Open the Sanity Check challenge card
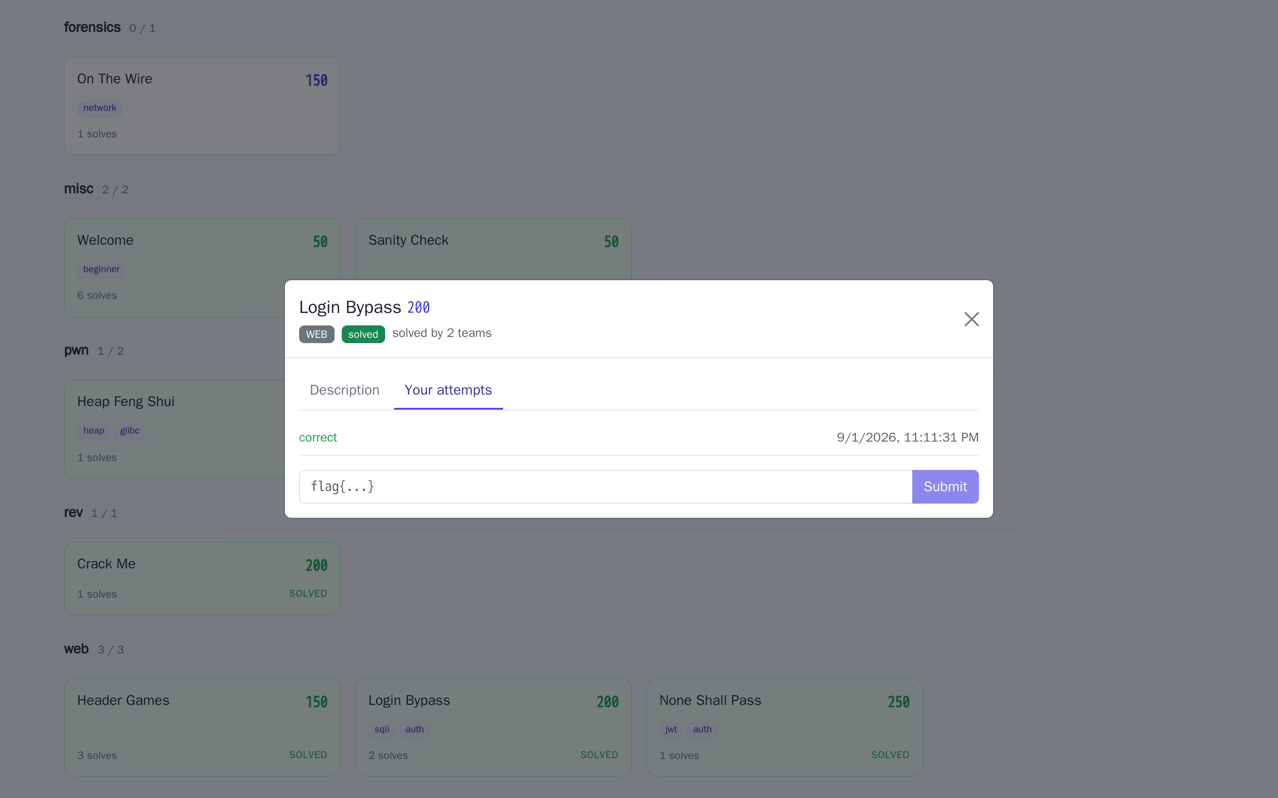 point(493,249)
